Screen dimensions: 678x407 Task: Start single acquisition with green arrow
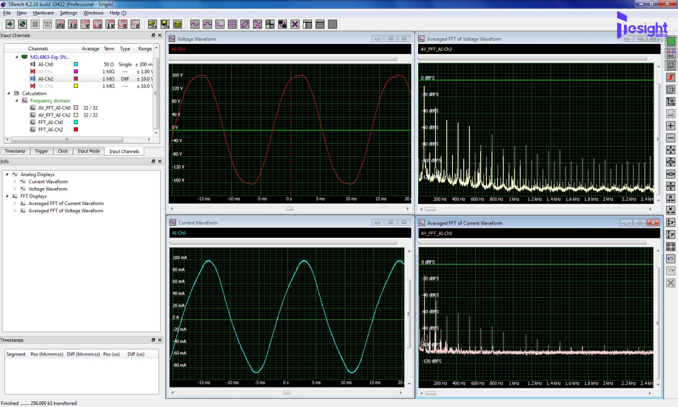click(x=9, y=24)
